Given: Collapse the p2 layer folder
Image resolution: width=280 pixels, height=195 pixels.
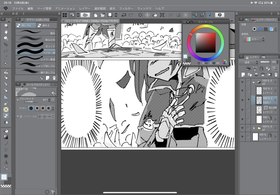Looking at the screenshot, I should (253, 82).
